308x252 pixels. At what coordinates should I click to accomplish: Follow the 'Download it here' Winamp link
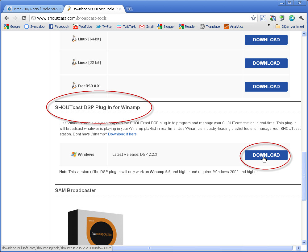(x=123, y=134)
